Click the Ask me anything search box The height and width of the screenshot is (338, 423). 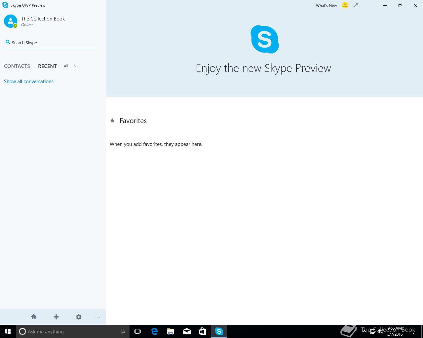pos(73,331)
